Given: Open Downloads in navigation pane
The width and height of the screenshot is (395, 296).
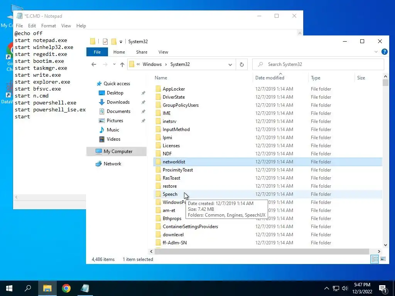Looking at the screenshot, I should click(x=118, y=102).
